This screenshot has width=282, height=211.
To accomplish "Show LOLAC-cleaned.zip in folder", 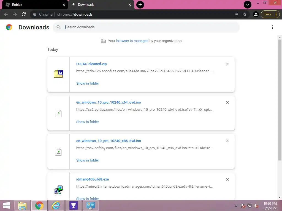I will [88, 84].
